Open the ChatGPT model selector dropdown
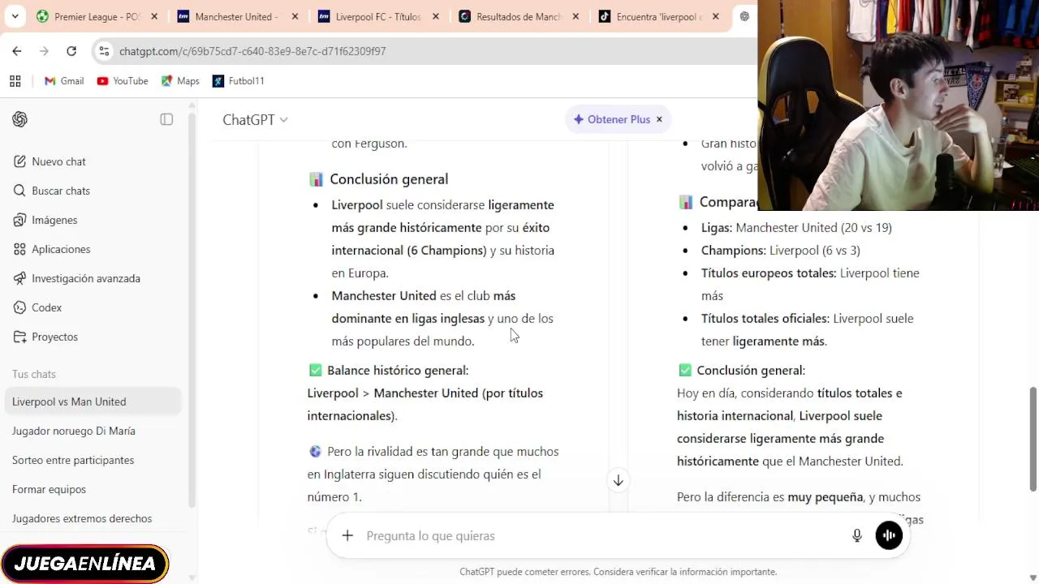 pyautogui.click(x=255, y=119)
